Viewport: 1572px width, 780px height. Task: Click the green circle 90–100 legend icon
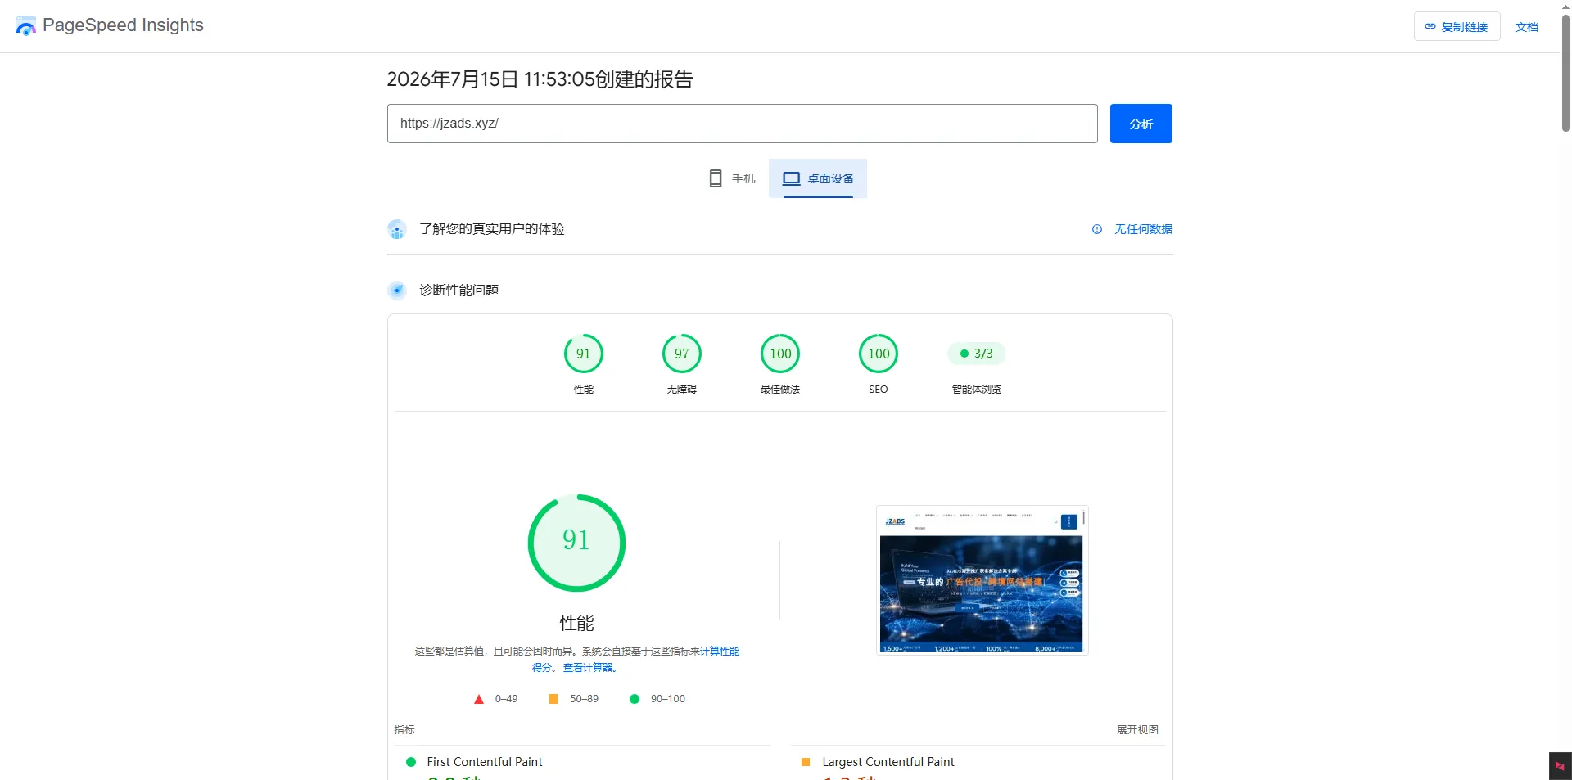[635, 699]
